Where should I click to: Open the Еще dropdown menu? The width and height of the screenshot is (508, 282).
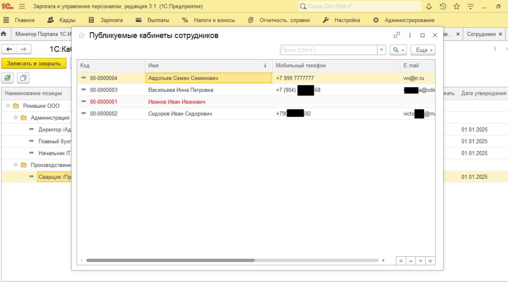(x=425, y=50)
